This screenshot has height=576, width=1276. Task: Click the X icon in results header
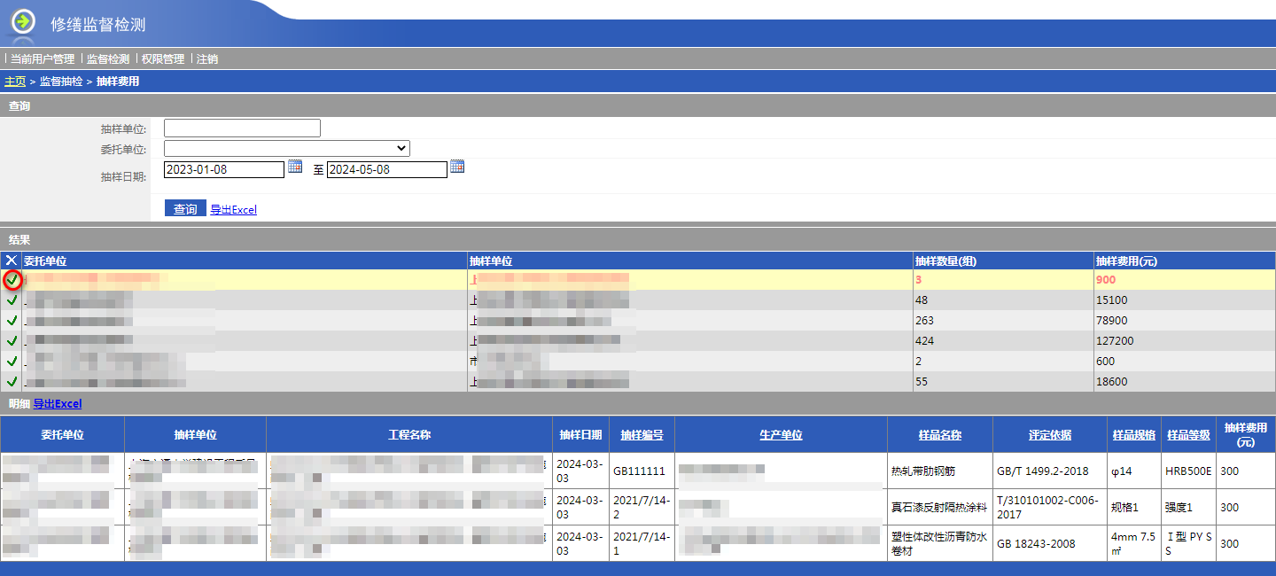pos(11,261)
